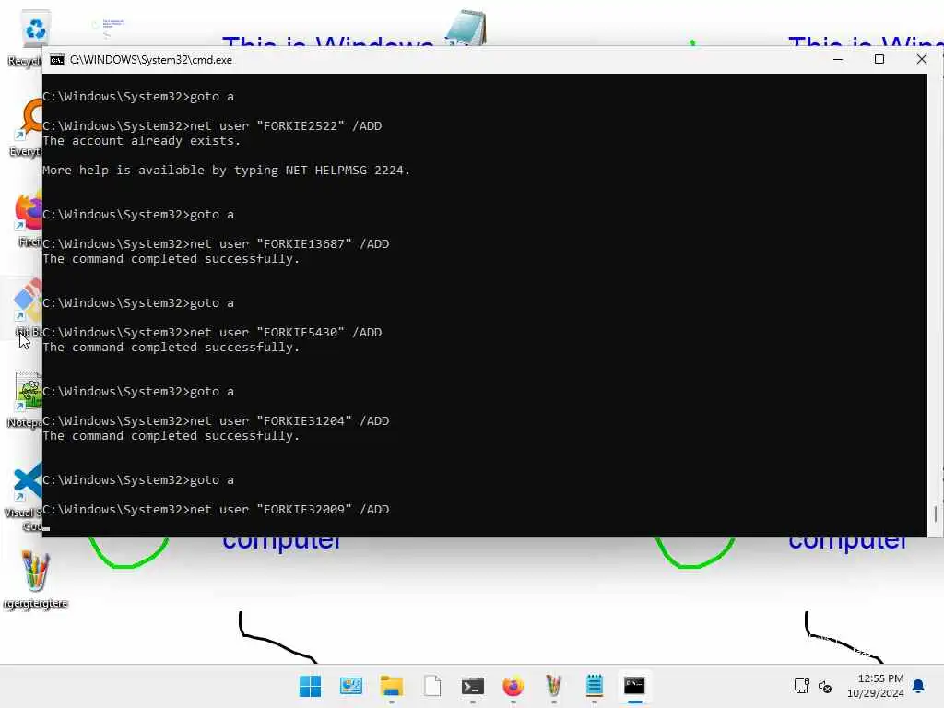Viewport: 944px width, 708px height.
Task: Open the Windows Start menu
Action: tap(310, 686)
